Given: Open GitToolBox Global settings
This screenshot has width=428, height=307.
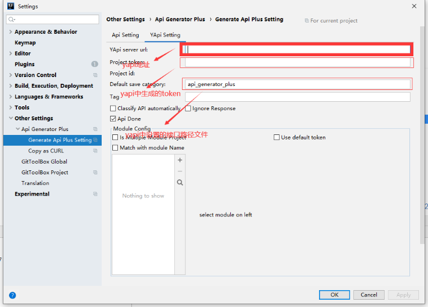Looking at the screenshot, I should pyautogui.click(x=44, y=162).
